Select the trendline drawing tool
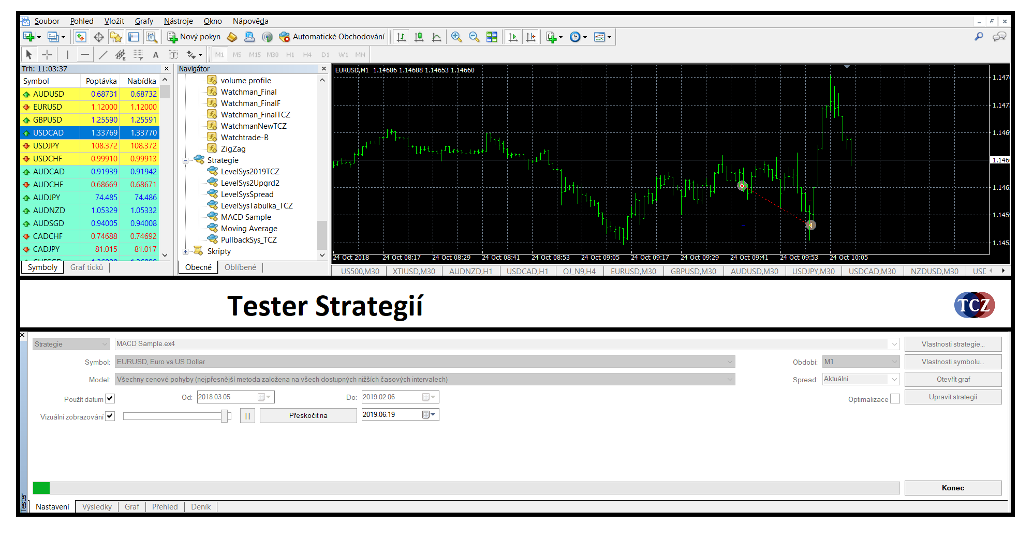This screenshot has width=1033, height=540. (x=103, y=55)
